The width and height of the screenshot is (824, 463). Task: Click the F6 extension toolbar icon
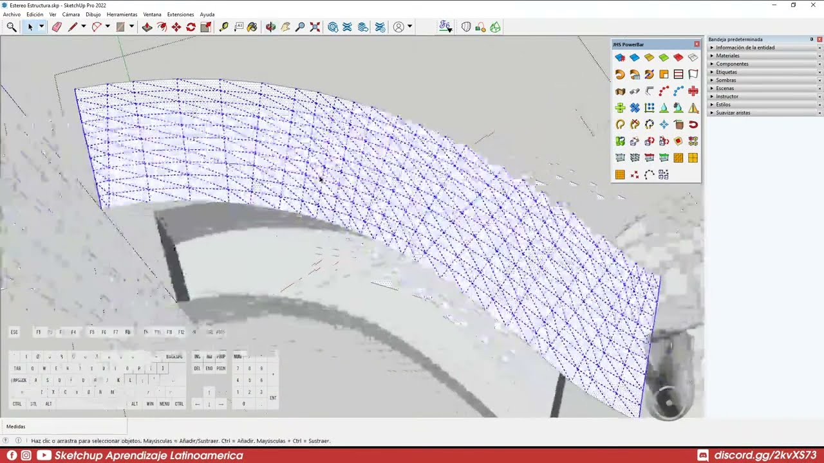[445, 27]
